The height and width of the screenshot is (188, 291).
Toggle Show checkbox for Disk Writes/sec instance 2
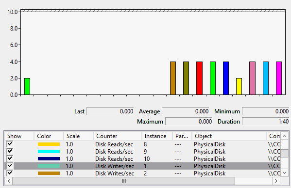point(10,173)
